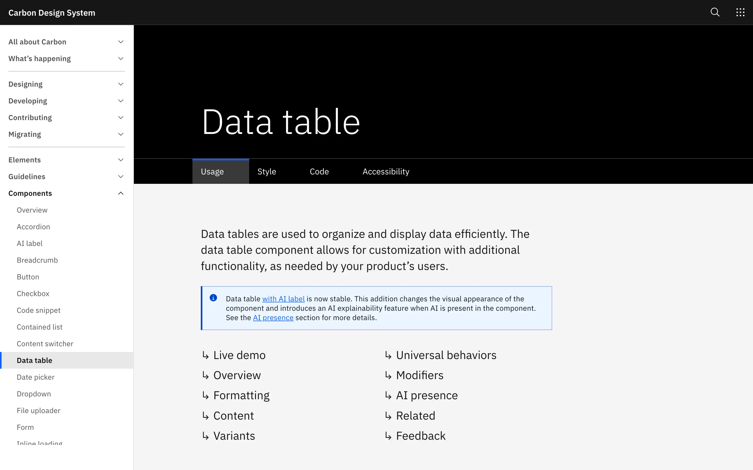The image size is (753, 470).
Task: Click the info icon in the notification banner
Action: [x=213, y=297]
